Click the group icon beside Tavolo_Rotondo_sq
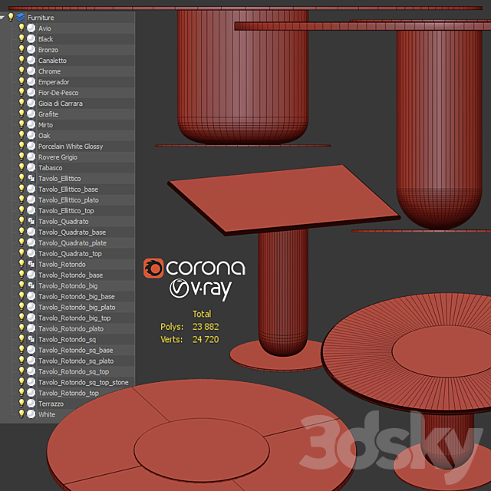This screenshot has height=491, width=491. coord(31,339)
